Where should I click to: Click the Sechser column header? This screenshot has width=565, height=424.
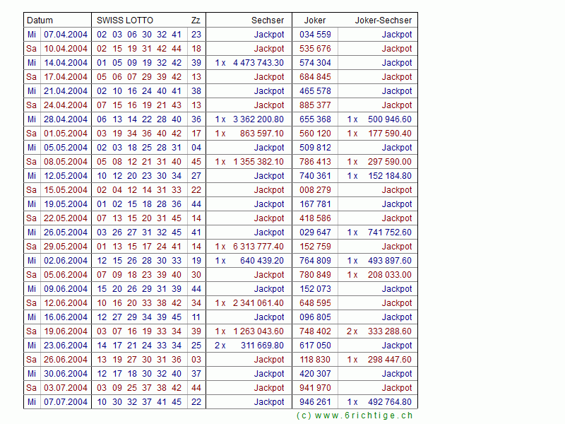coord(268,20)
